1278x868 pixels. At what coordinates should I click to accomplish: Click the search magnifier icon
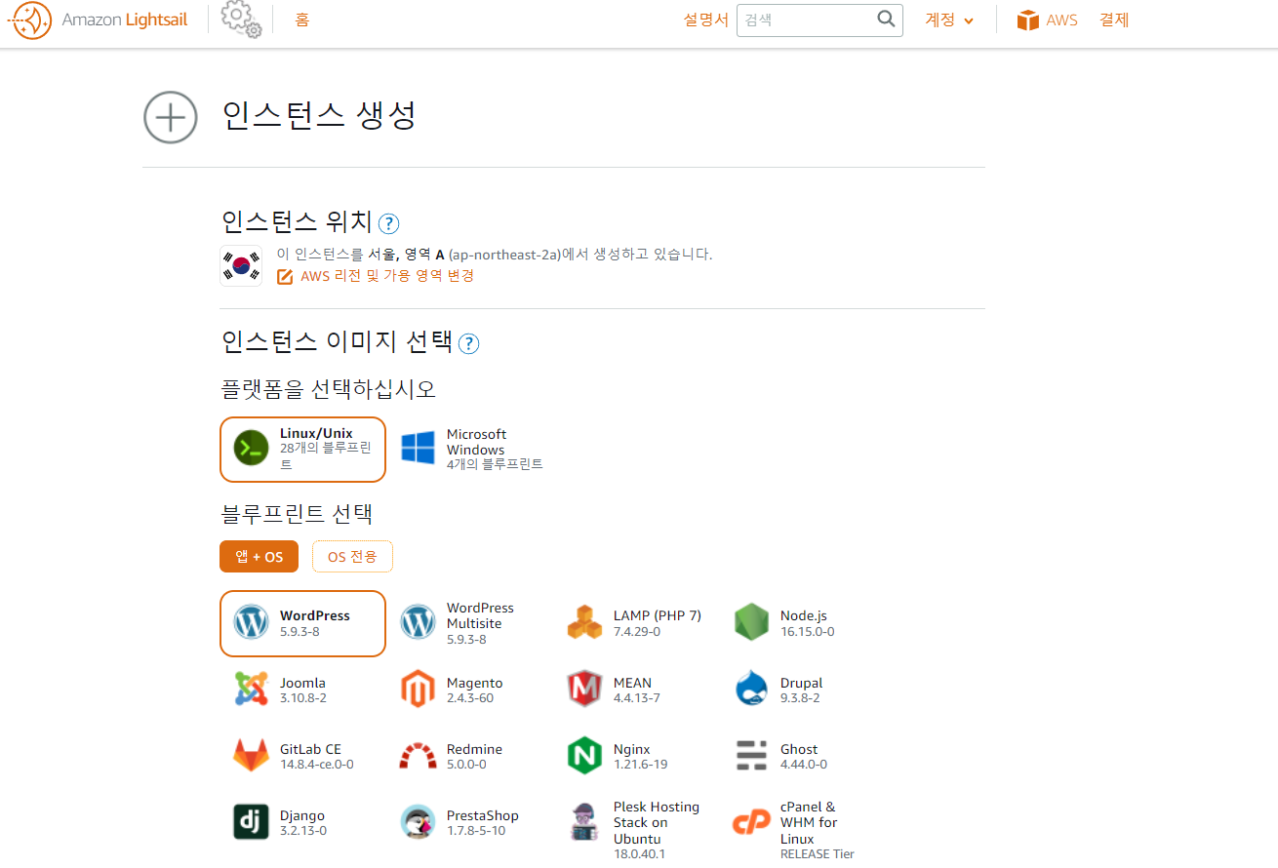coord(886,20)
